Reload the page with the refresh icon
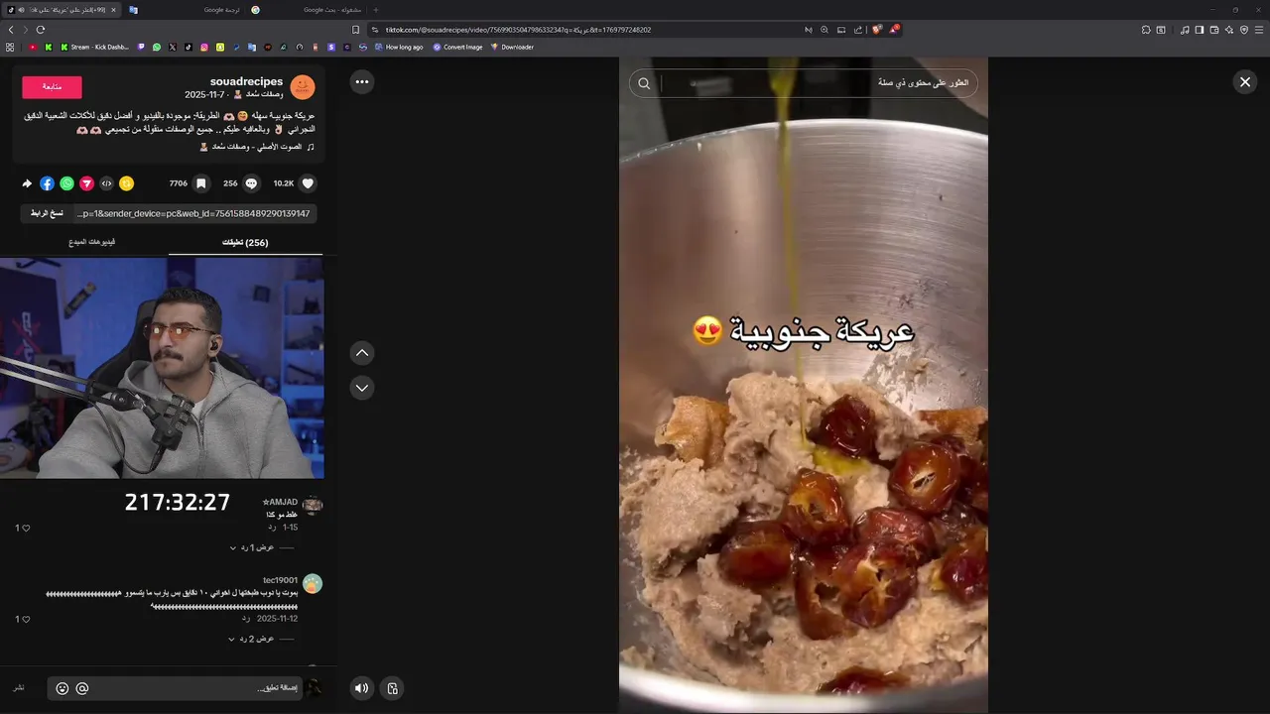 coord(40,30)
